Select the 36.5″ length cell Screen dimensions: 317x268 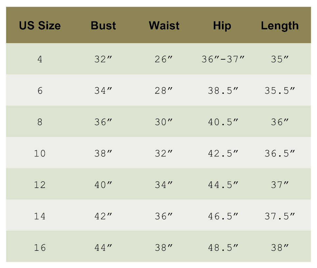coord(280,153)
